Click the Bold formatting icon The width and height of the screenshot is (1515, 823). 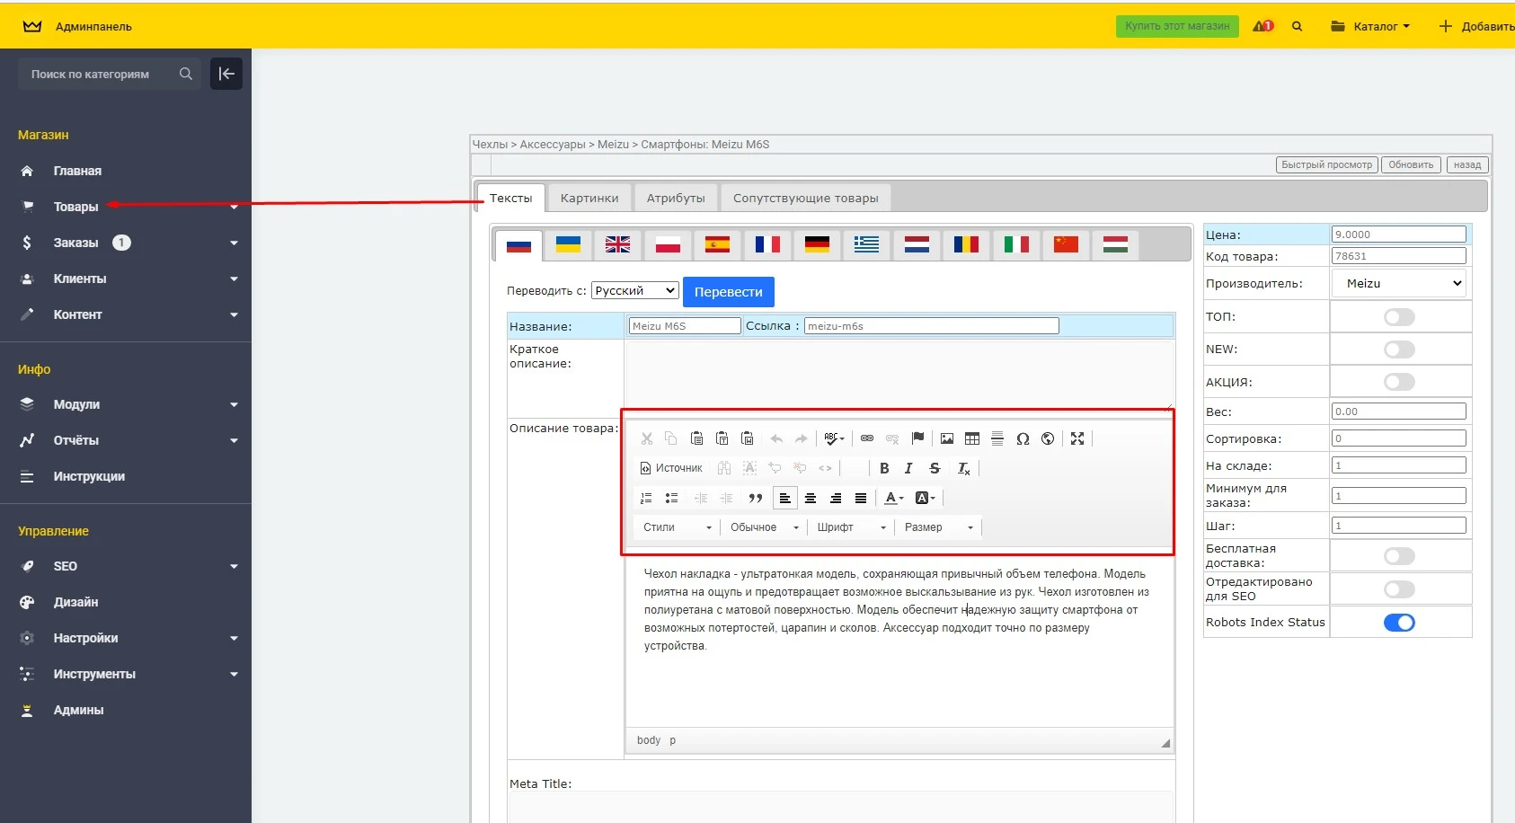pos(884,468)
